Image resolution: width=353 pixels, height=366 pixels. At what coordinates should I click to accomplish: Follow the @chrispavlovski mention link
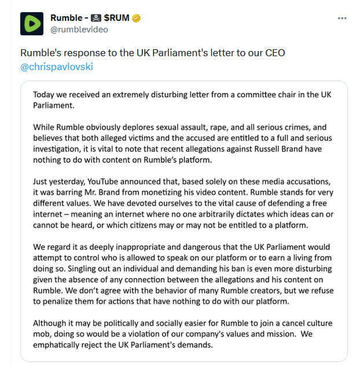pyautogui.click(x=57, y=67)
